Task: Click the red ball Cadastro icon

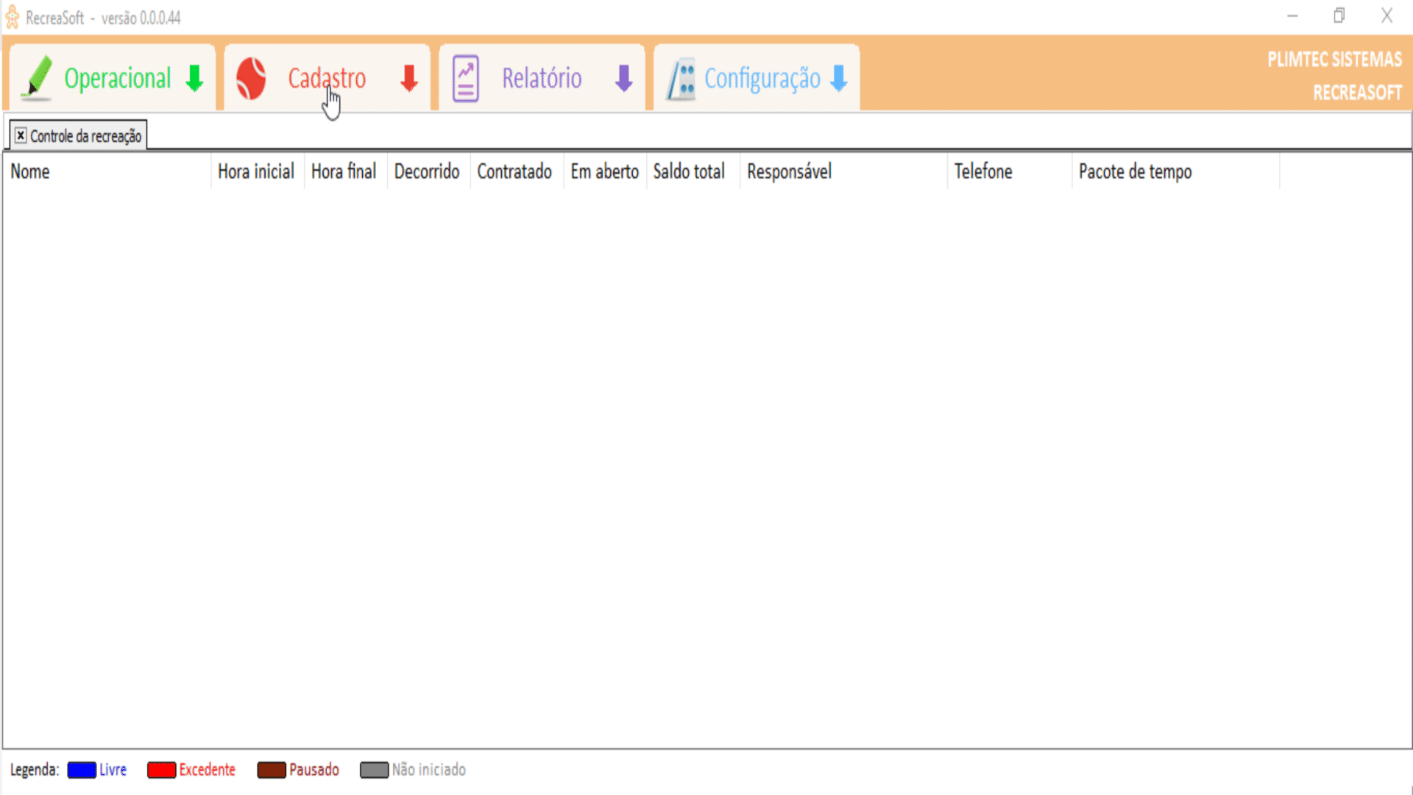Action: (x=251, y=79)
